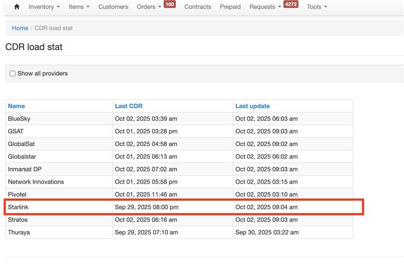Sort table by Last CDR column

(129, 106)
